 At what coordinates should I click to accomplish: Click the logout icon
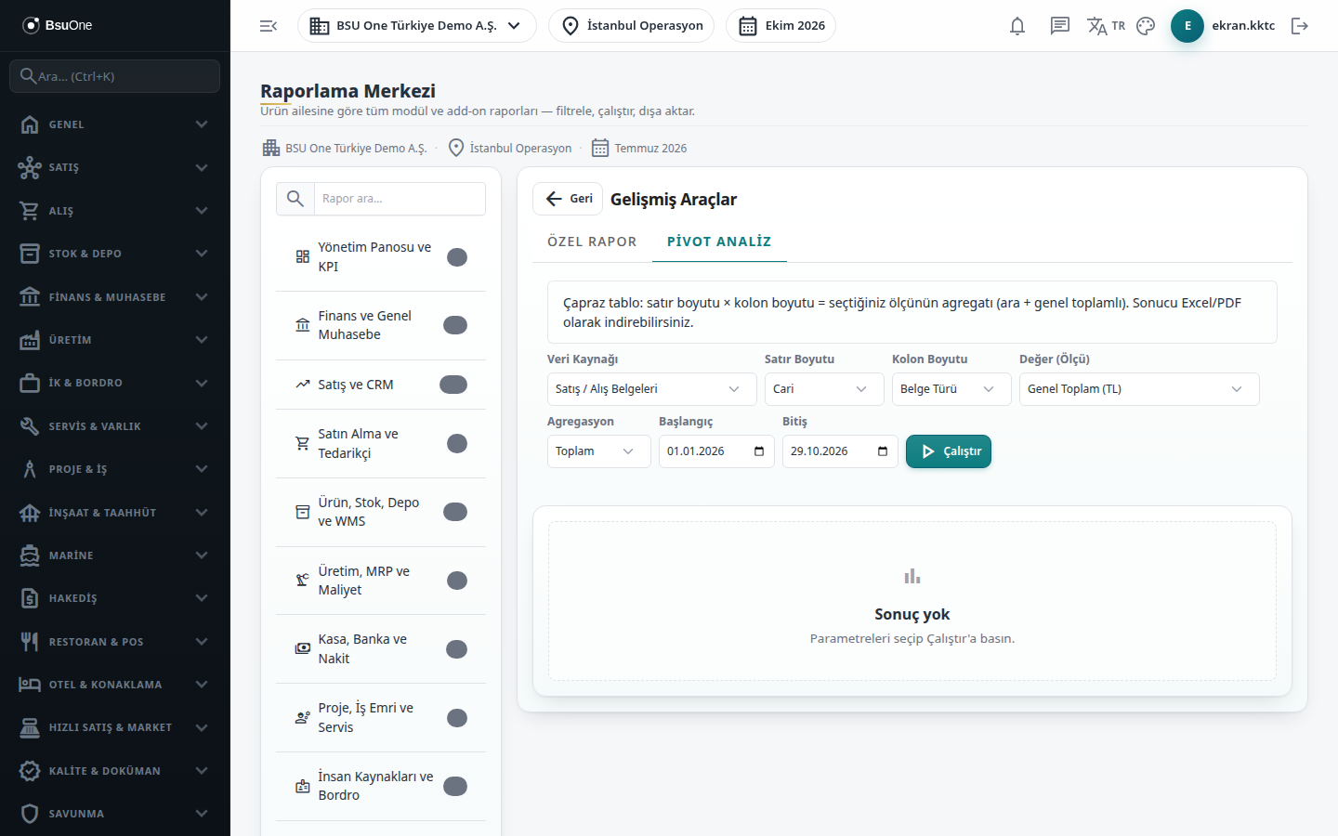coord(1300,26)
